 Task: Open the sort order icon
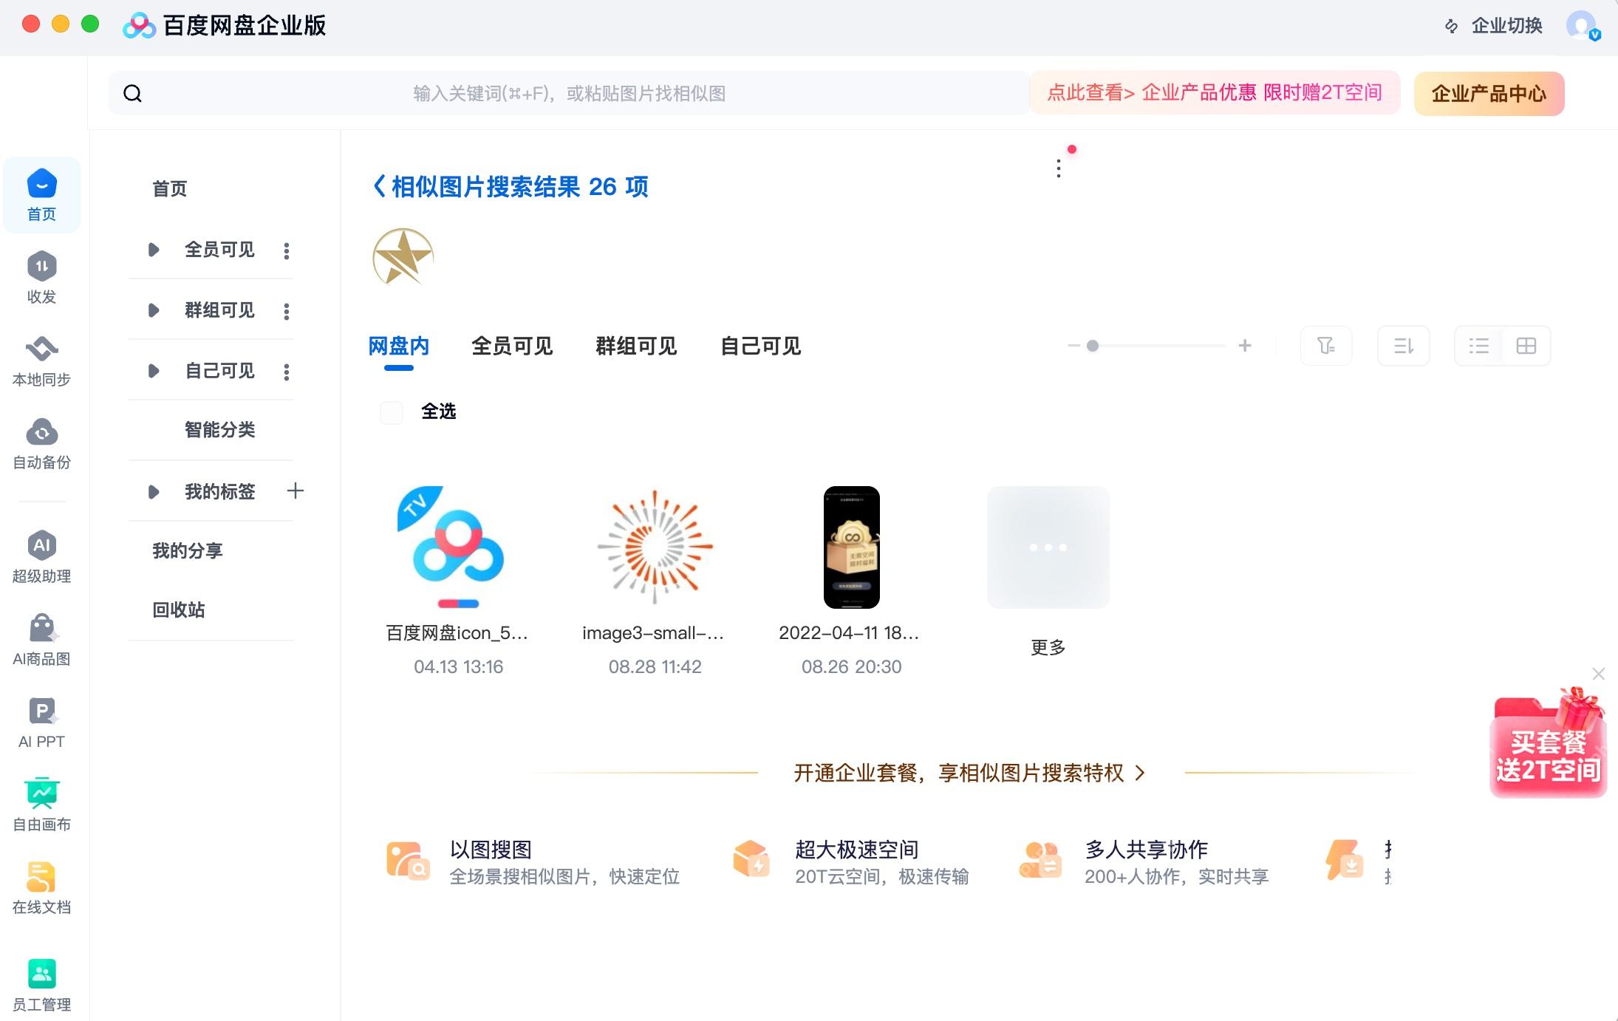point(1404,346)
